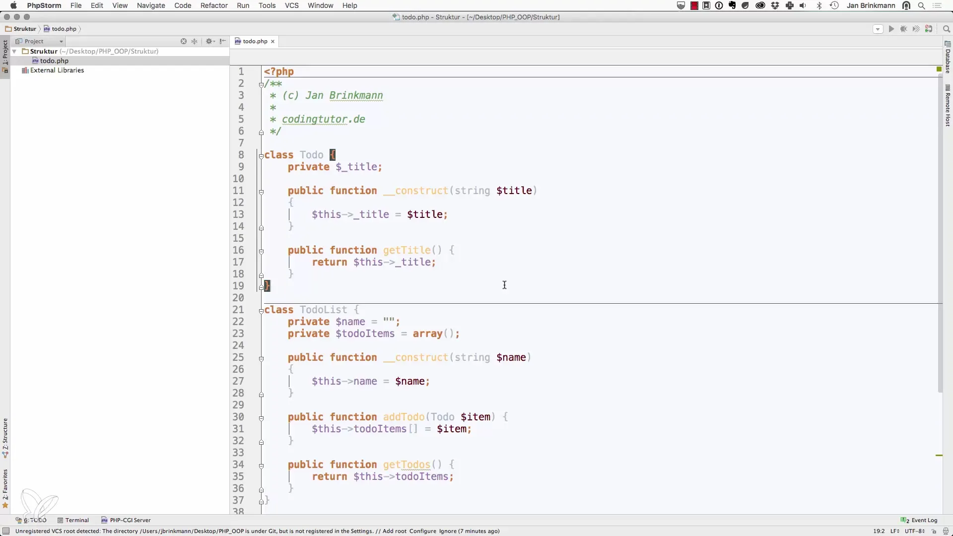
Task: Click the 1Password menu bar icon
Action: 719,5
